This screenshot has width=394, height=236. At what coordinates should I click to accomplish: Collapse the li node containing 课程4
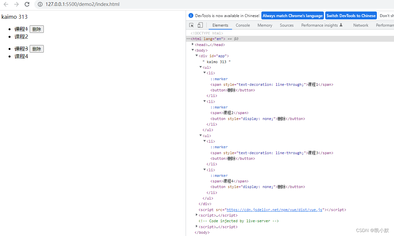tap(204, 170)
